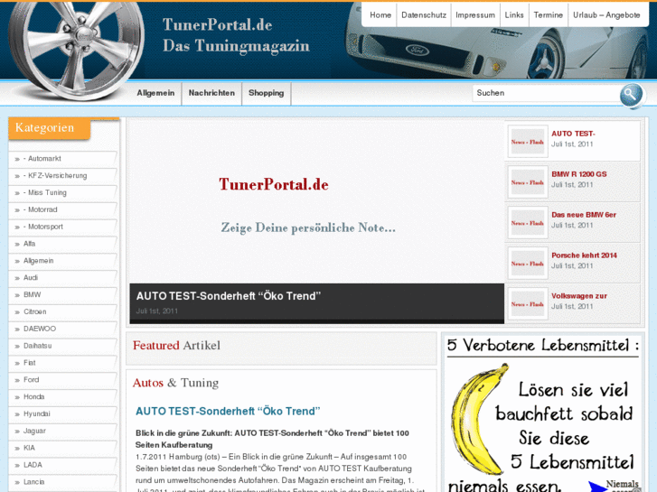The height and width of the screenshot is (492, 657).
Task: Open the Daihatsu category
Action: pos(38,346)
